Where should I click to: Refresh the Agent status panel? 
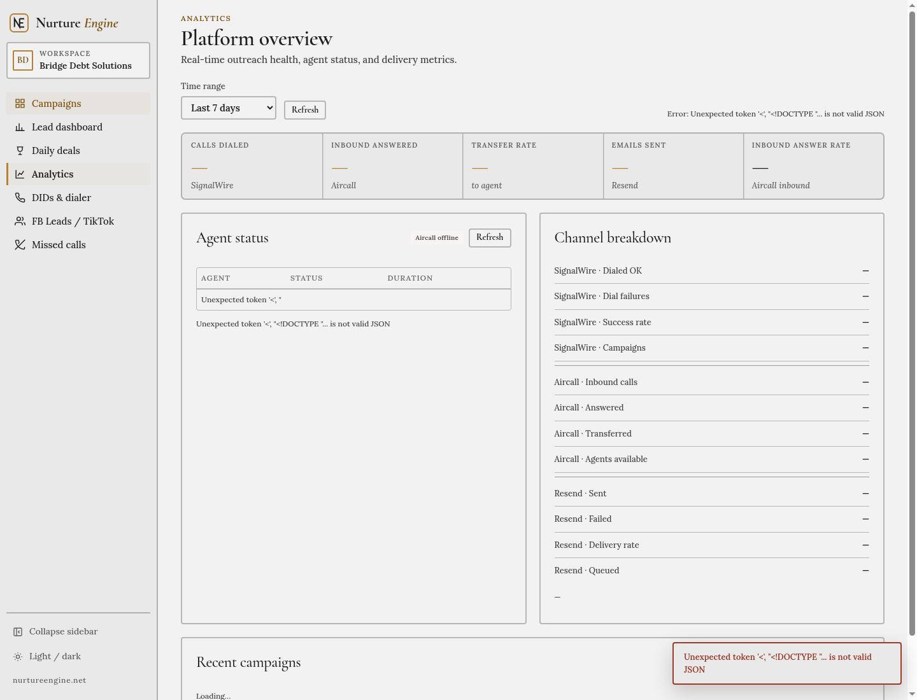pos(490,237)
